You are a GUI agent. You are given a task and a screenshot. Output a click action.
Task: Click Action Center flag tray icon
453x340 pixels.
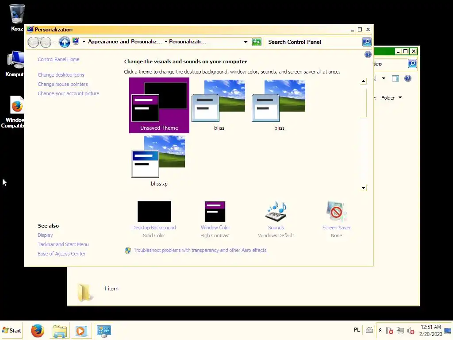click(x=389, y=330)
